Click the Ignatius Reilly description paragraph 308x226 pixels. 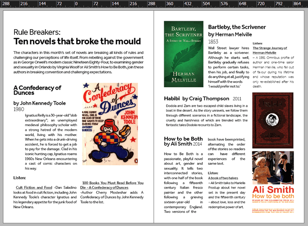click(x=51, y=142)
